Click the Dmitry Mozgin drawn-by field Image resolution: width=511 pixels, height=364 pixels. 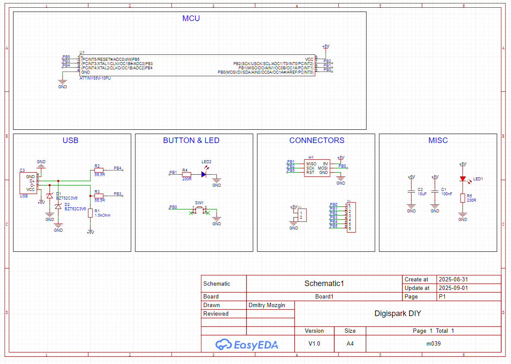[266, 305]
